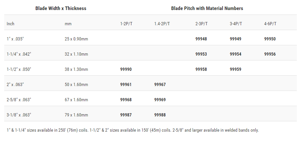Select material number 99987
The image size is (302, 142).
coord(126,115)
